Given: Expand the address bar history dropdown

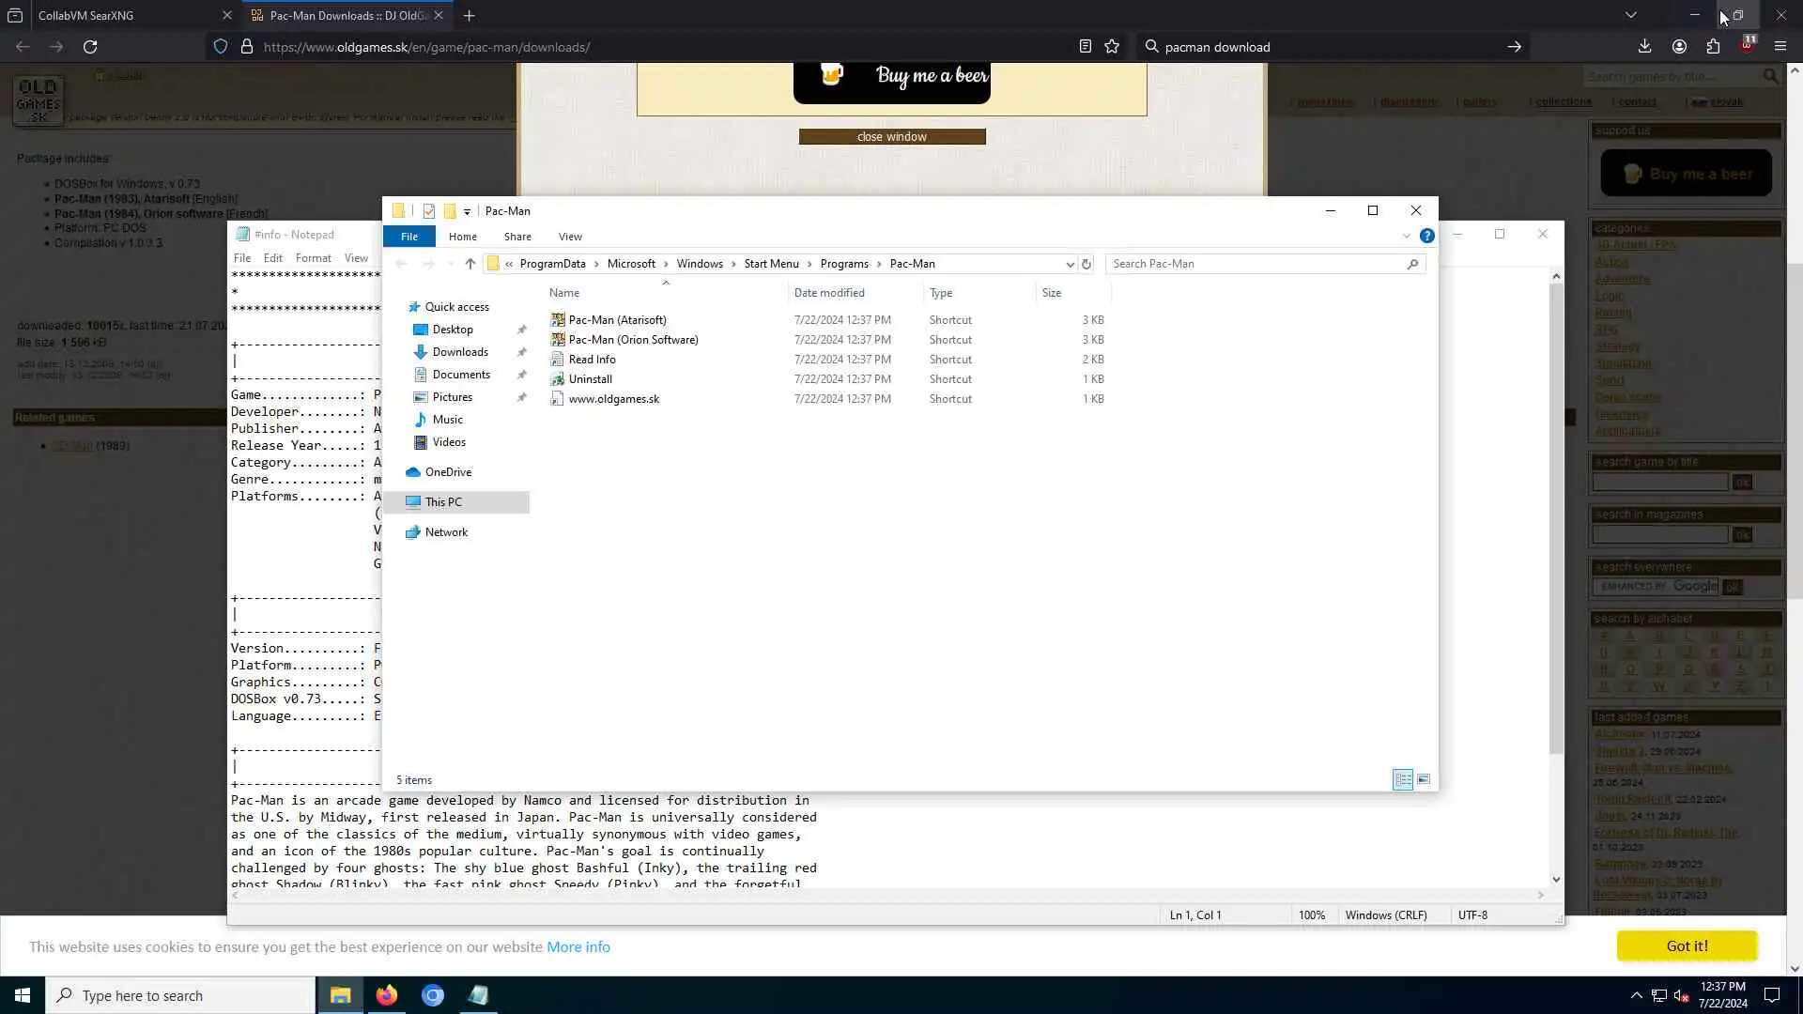Looking at the screenshot, I should pos(1070,264).
